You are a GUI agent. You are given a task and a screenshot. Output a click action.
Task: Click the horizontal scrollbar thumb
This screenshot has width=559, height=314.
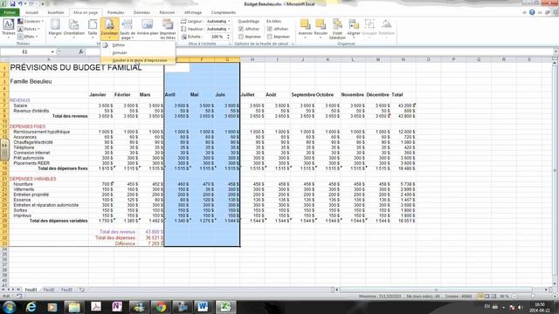[x=436, y=290]
